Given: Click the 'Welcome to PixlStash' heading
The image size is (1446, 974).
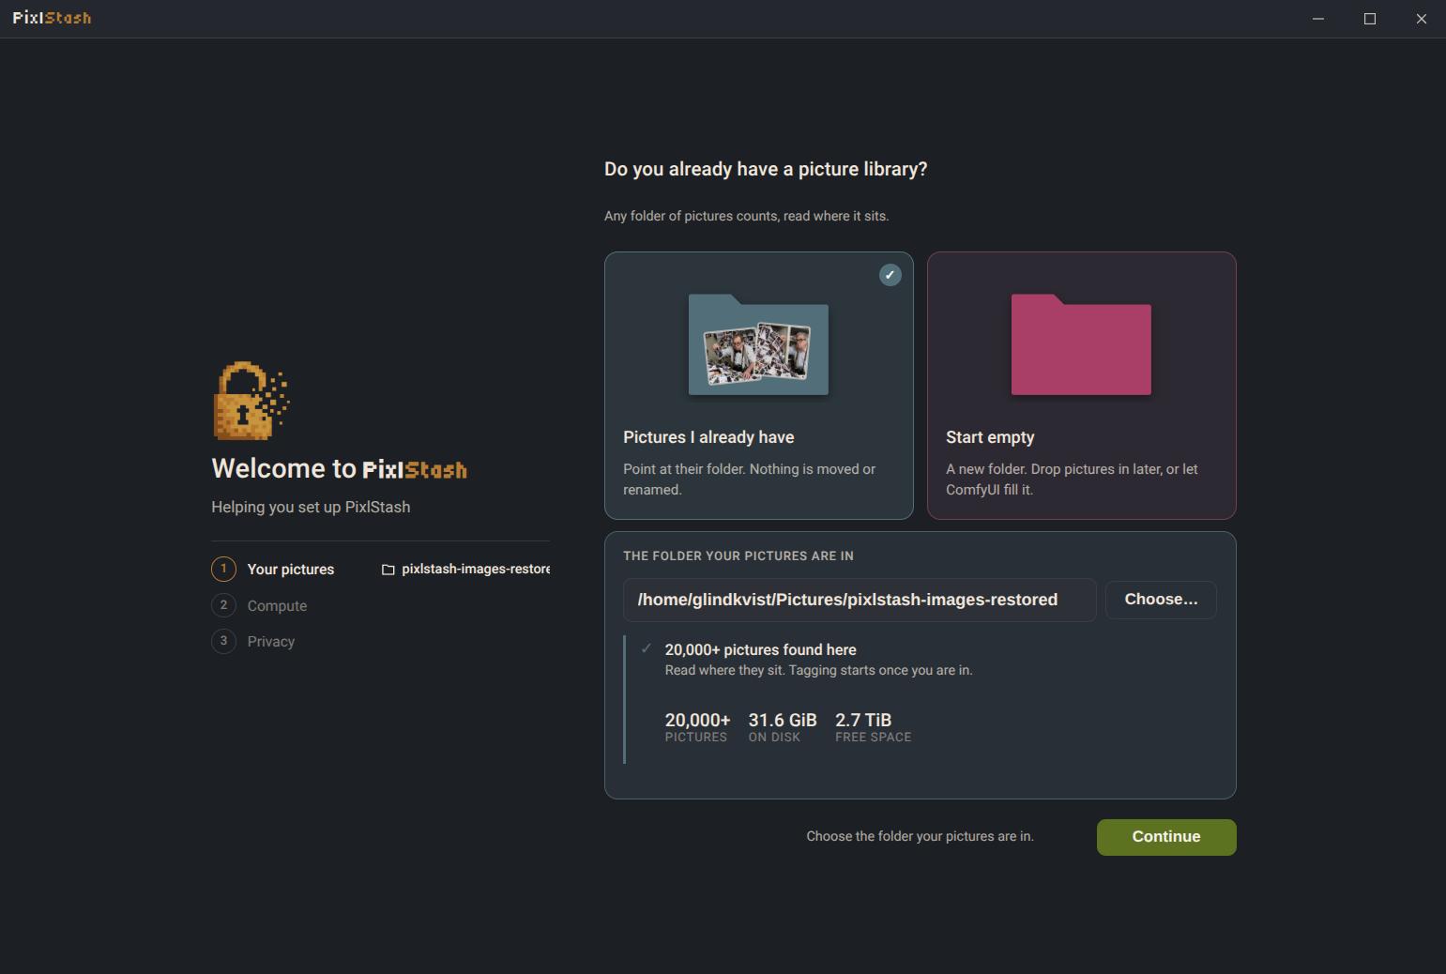Looking at the screenshot, I should 340,468.
